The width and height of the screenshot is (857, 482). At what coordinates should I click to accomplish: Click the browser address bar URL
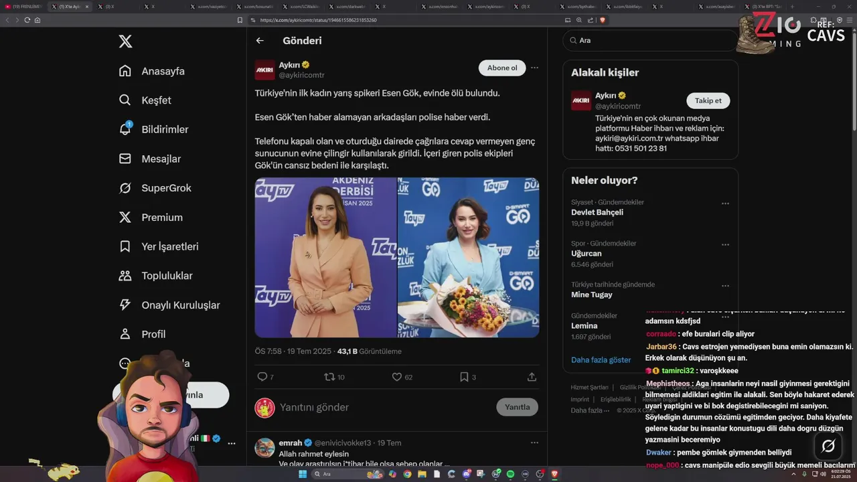(x=319, y=20)
